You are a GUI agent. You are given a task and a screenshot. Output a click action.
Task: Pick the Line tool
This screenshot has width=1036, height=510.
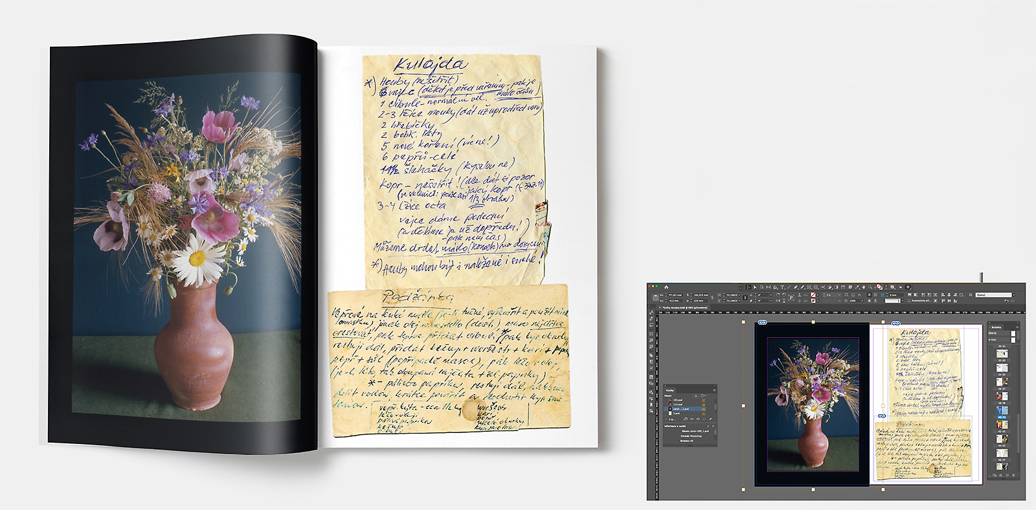[x=788, y=287]
